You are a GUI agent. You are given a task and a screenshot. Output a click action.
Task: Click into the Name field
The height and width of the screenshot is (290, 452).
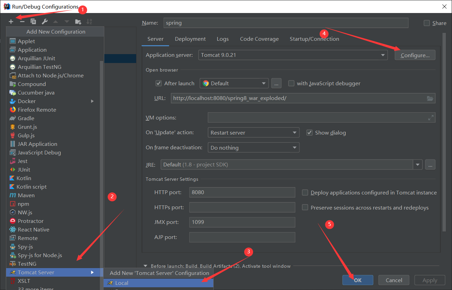pos(286,23)
